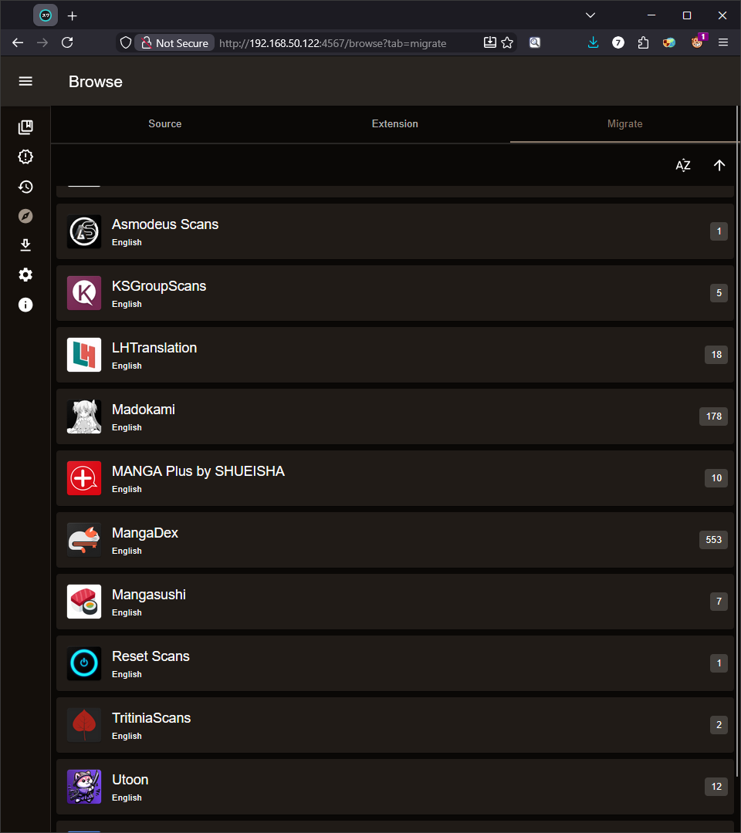Bookmark this page with star icon
741x833 pixels.
[x=507, y=43]
